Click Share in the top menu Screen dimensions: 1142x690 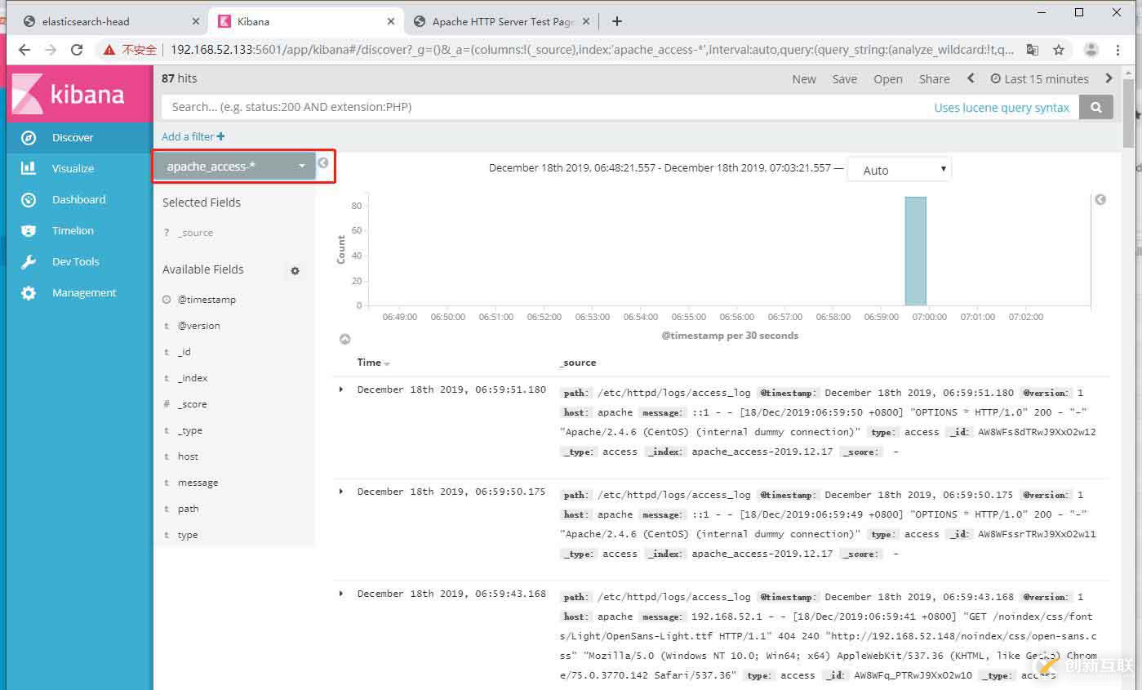click(x=934, y=78)
